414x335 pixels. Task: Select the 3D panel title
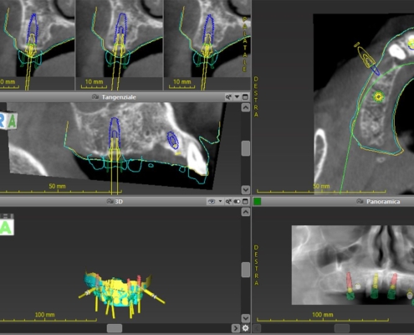tap(119, 201)
